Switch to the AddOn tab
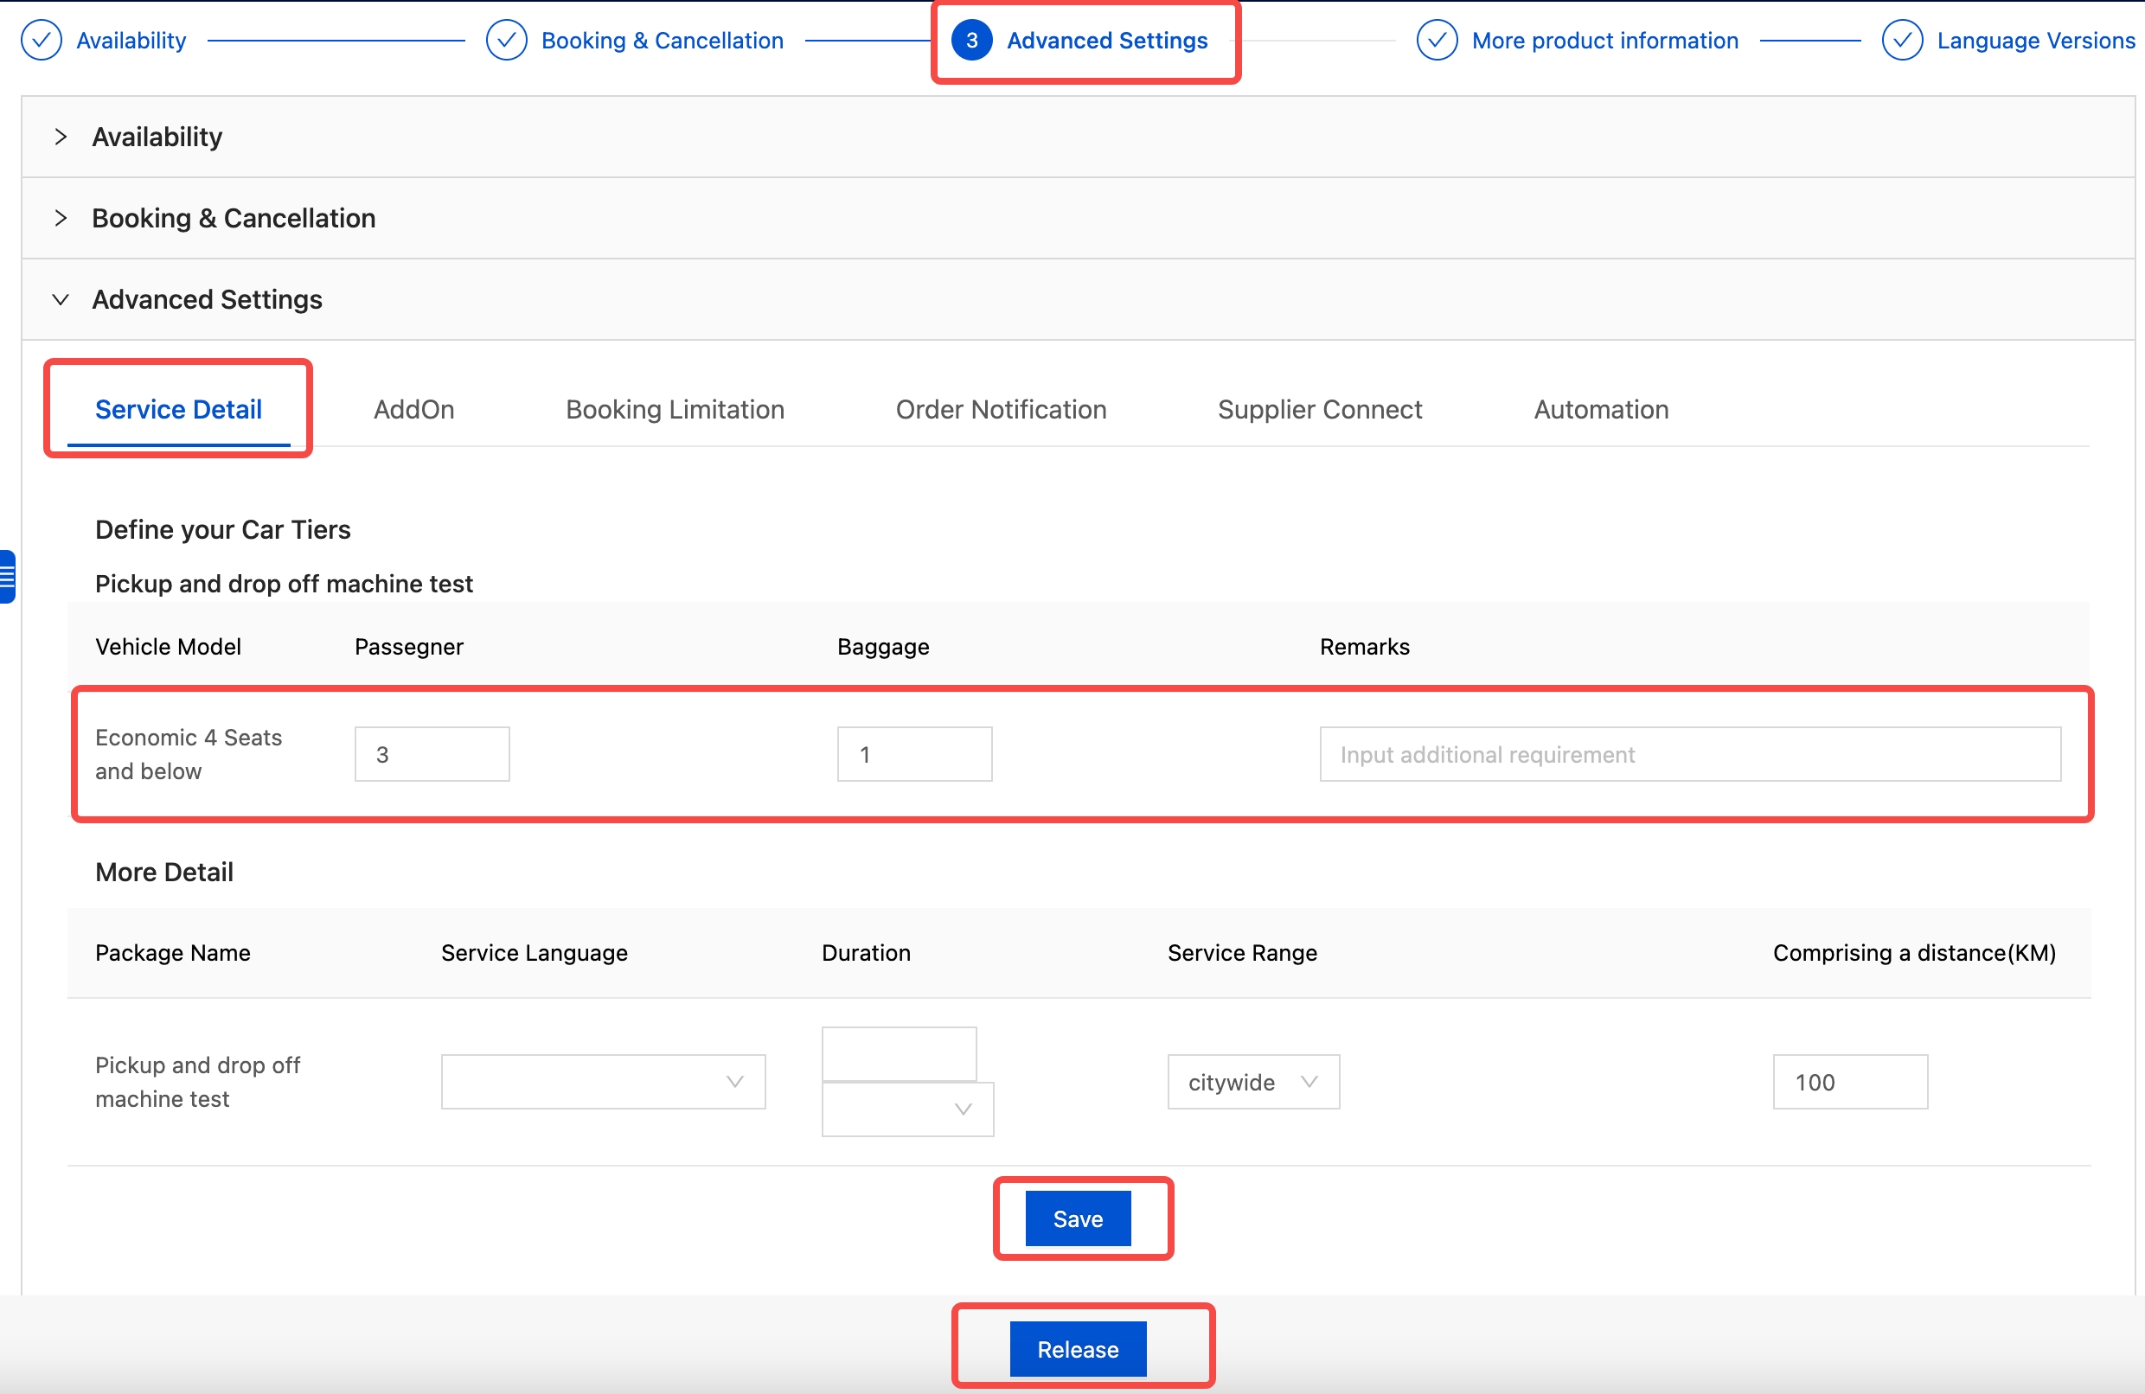Image resolution: width=2145 pixels, height=1394 pixels. 413,409
